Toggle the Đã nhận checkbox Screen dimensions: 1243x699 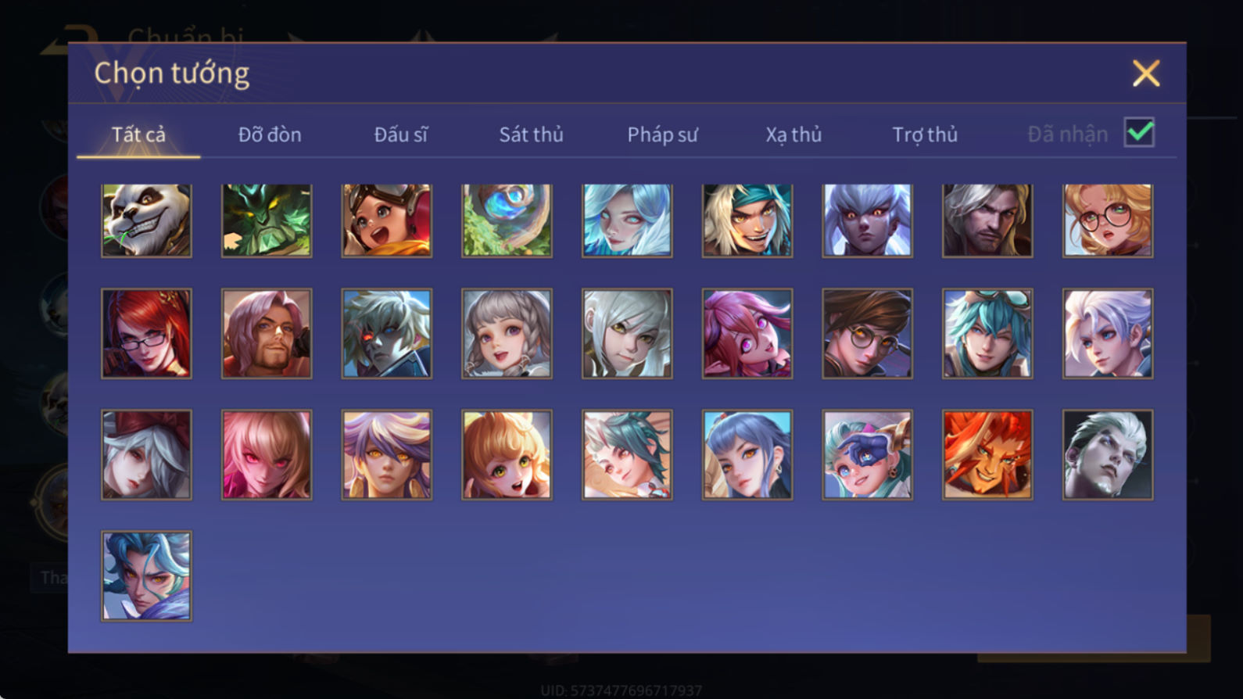click(1139, 132)
